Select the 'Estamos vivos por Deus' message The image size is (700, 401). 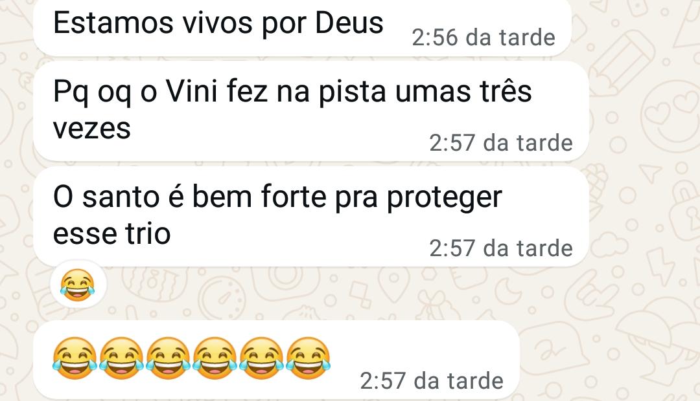pos(302,27)
